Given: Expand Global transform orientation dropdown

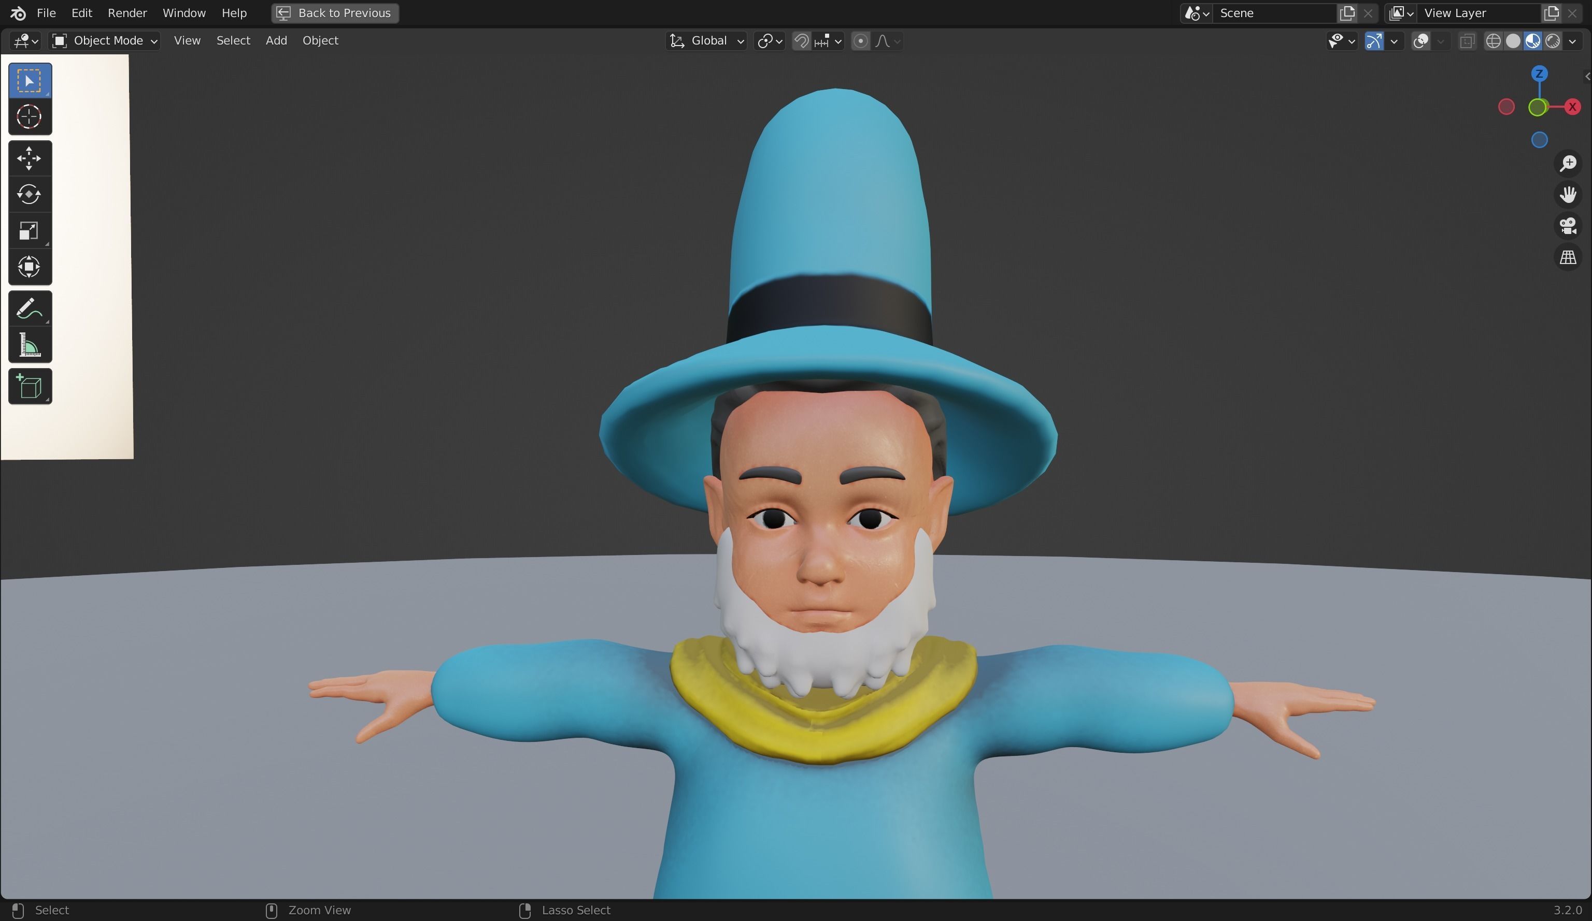Looking at the screenshot, I should pos(707,41).
